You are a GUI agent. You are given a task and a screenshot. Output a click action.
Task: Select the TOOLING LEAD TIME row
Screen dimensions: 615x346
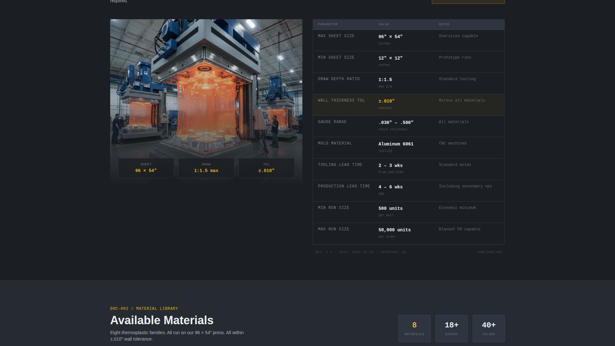tap(408, 168)
